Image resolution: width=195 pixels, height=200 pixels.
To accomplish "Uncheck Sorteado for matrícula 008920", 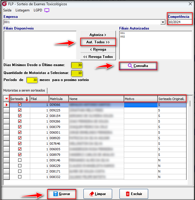I will pos(20,138).
